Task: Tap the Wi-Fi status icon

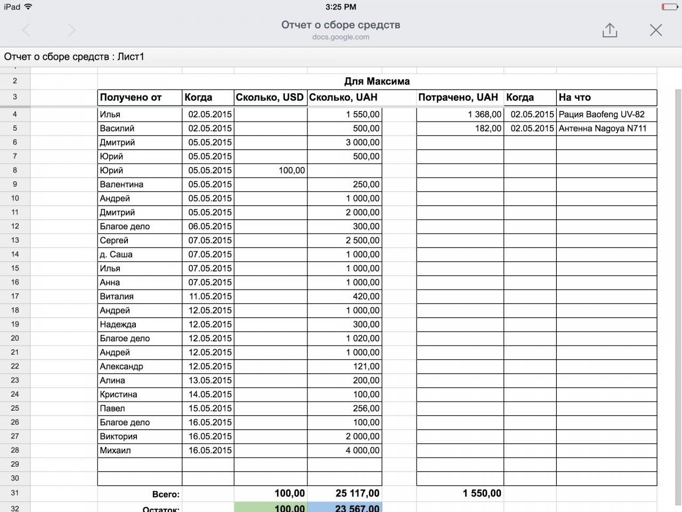Action: (28, 7)
